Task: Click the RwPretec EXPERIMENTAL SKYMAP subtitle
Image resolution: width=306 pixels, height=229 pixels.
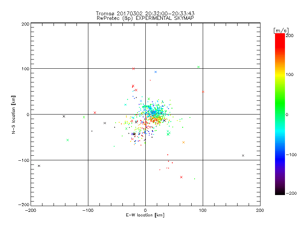Action: click(145, 18)
